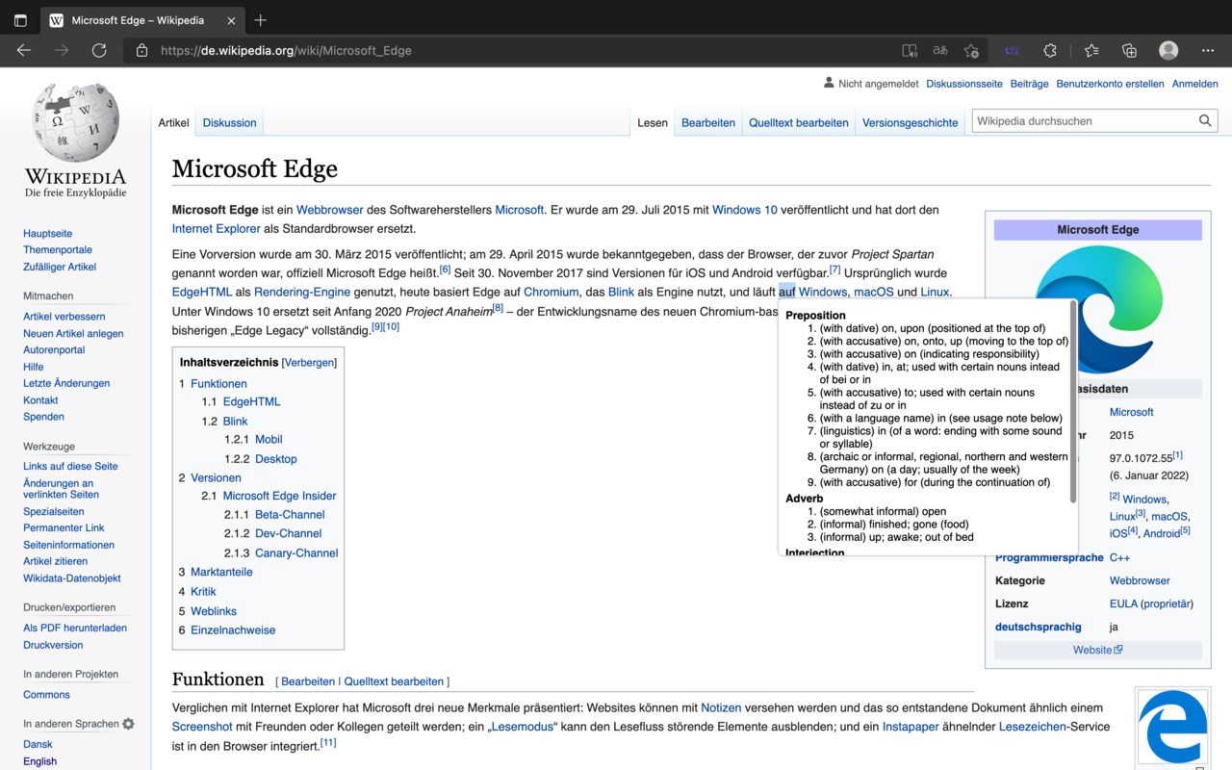Open Zufälliger Artikel in the sidebar
Screen dimensions: 1232x770
60,267
